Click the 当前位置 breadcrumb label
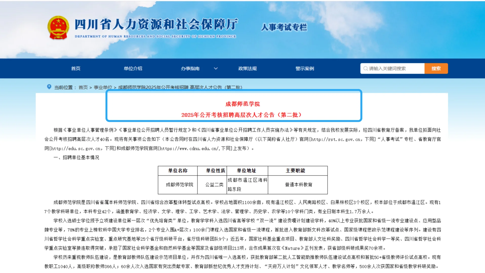The height and width of the screenshot is (273, 485). tap(63, 87)
